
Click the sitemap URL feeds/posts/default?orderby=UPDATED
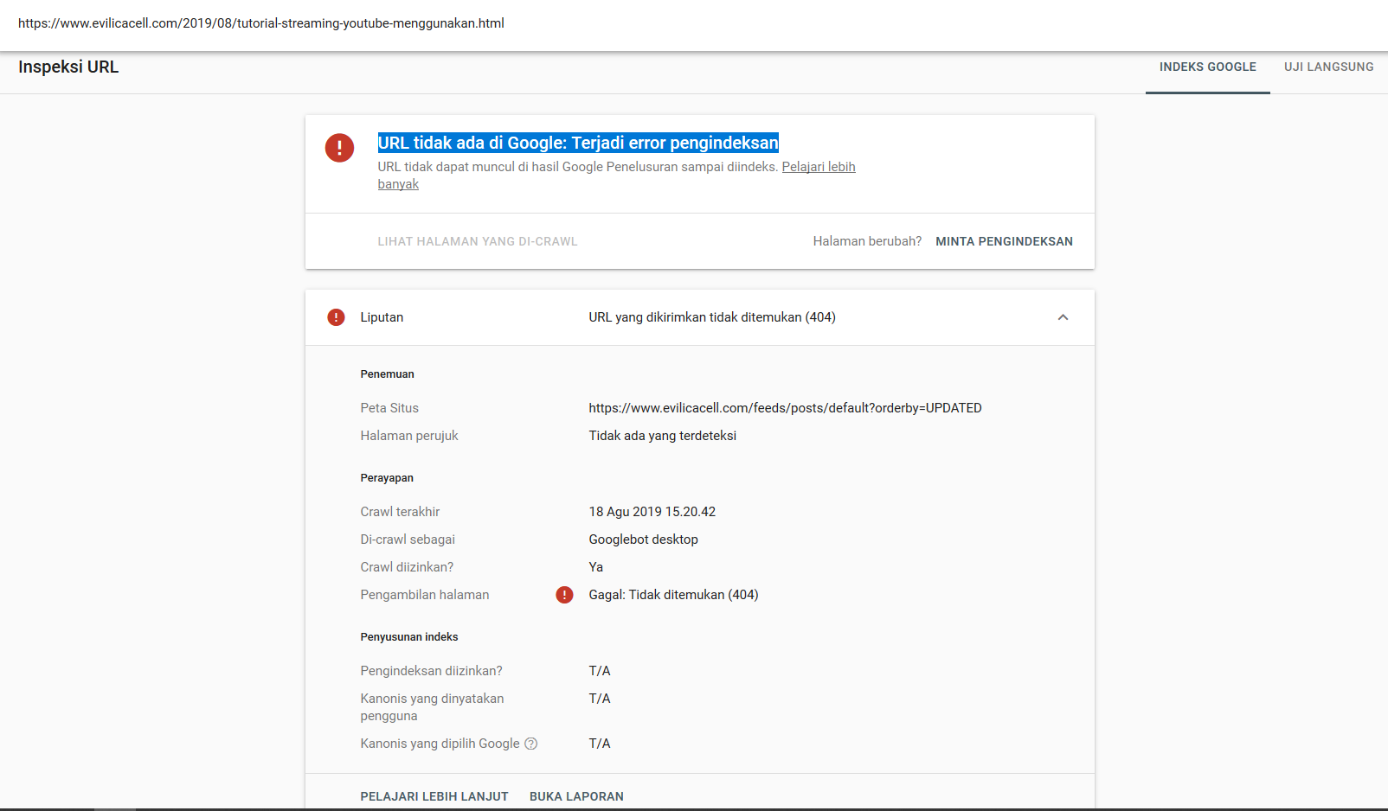pyautogui.click(x=785, y=408)
